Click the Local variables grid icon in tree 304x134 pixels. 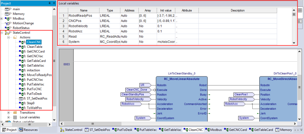[x=15, y=117]
